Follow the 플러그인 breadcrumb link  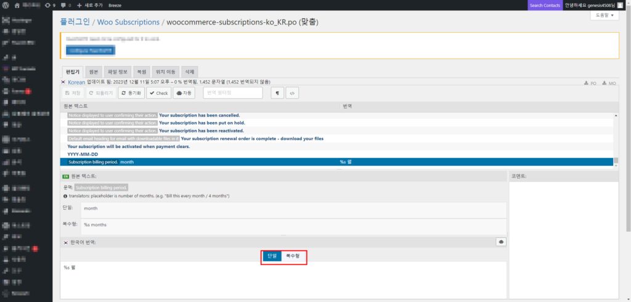(75, 22)
